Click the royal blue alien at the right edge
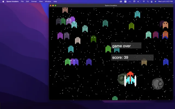 click(x=166, y=62)
